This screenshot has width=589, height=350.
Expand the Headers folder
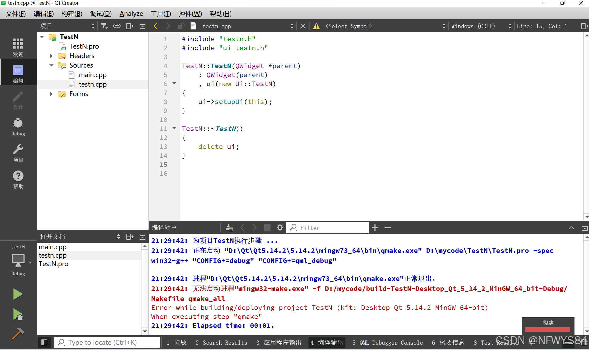(51, 56)
